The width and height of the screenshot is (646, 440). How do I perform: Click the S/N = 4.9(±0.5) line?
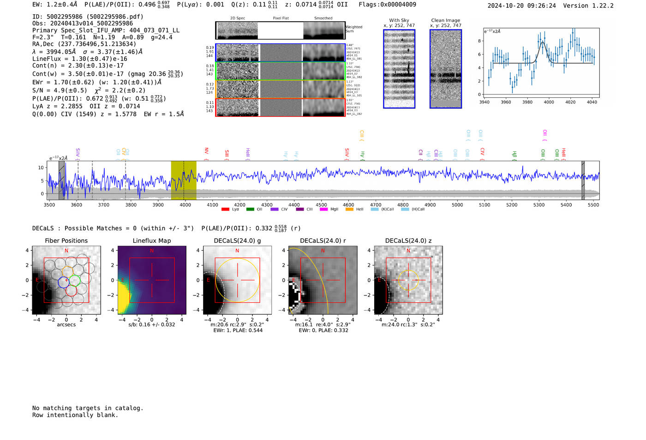pos(60,90)
